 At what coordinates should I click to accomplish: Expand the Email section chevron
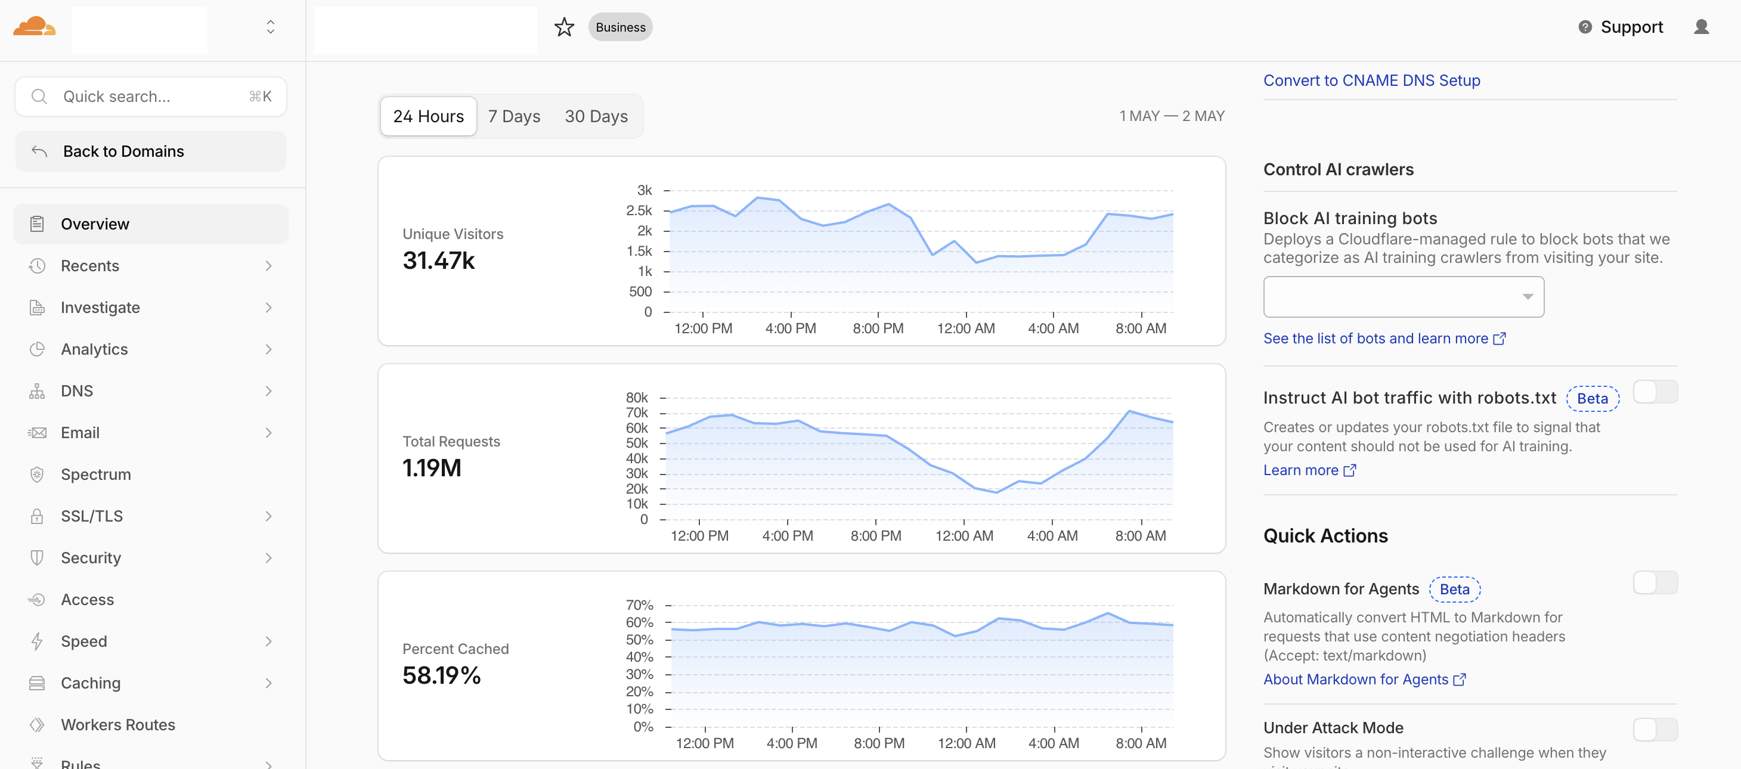[268, 433]
